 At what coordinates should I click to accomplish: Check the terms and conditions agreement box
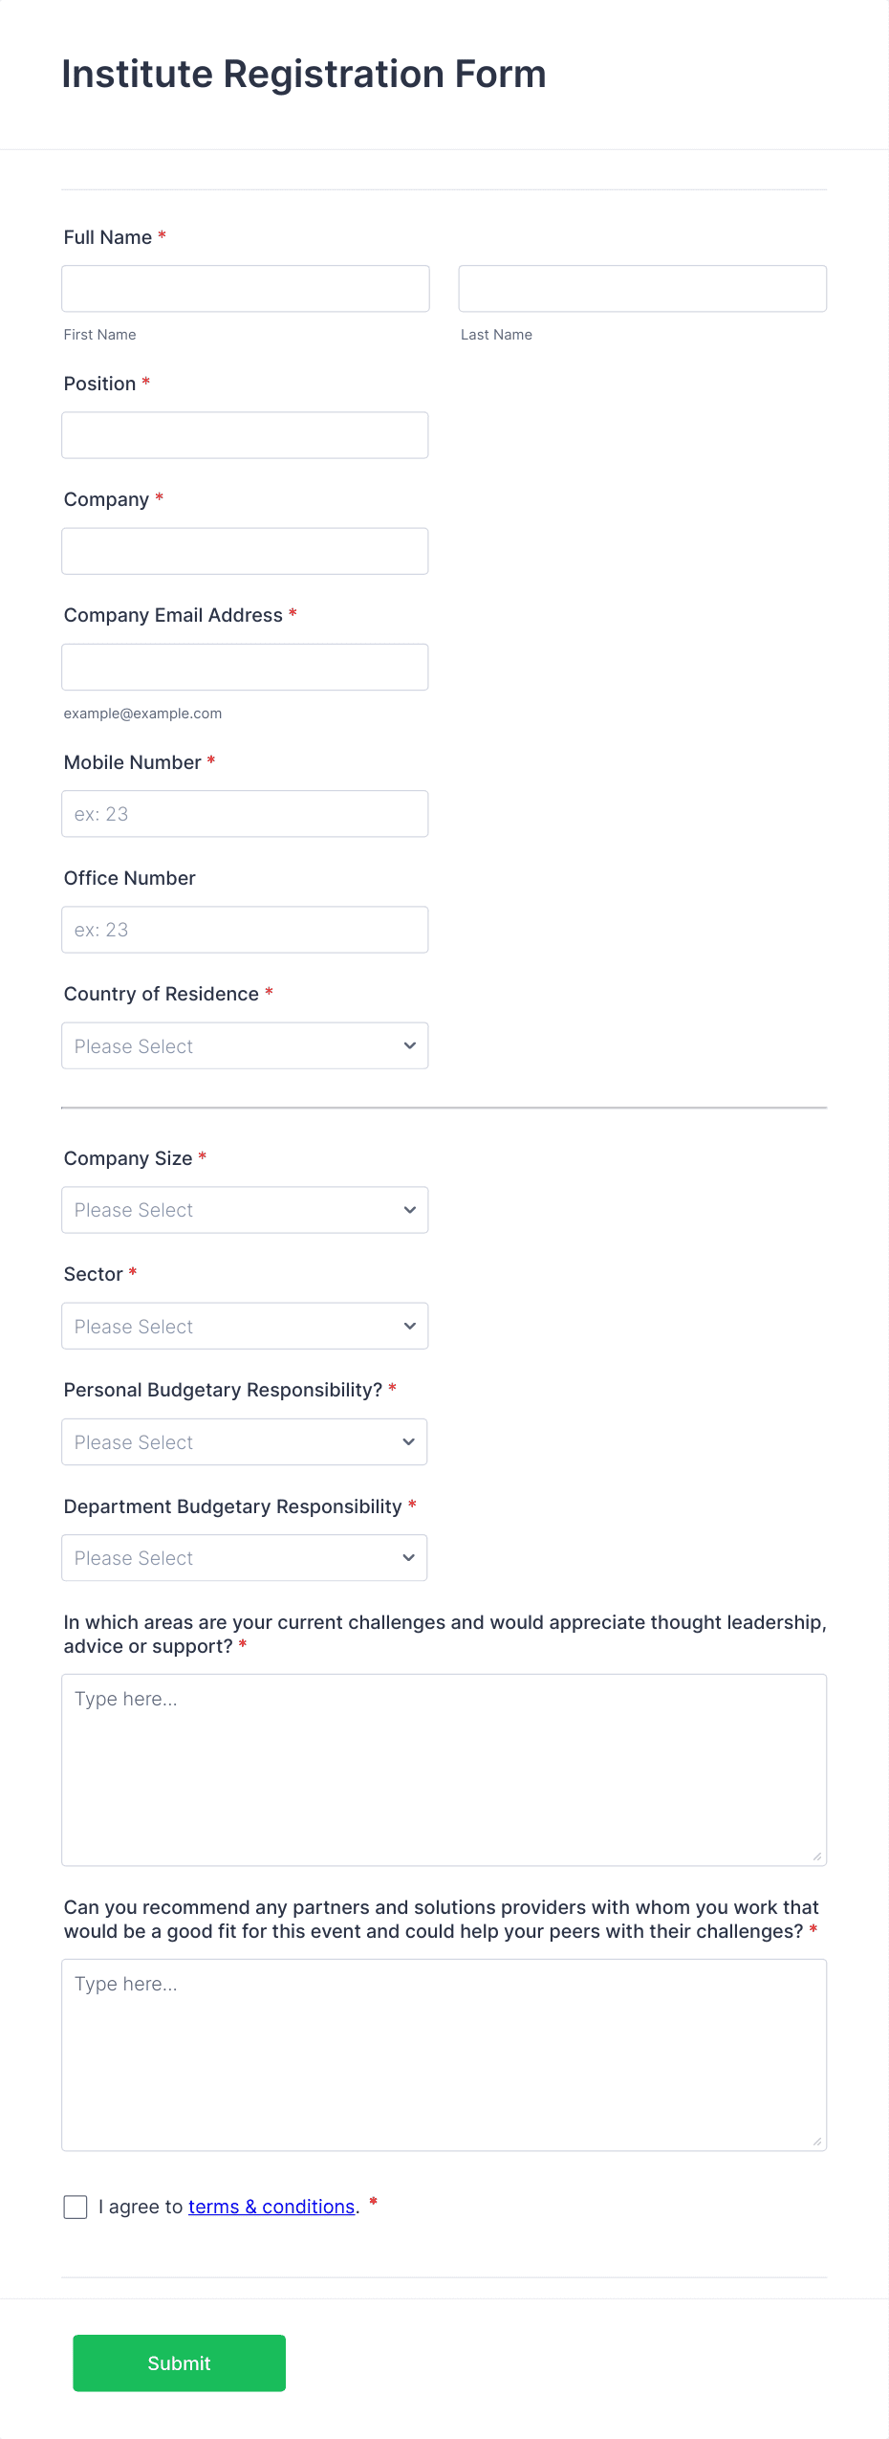click(76, 2207)
